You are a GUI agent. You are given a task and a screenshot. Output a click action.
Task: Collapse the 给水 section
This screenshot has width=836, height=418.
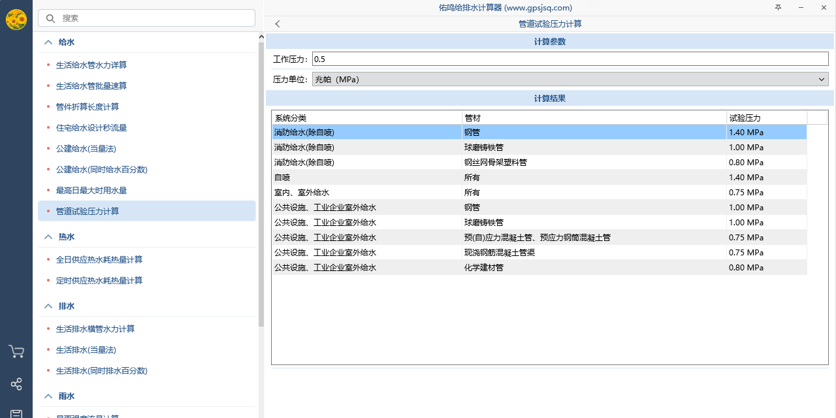48,42
